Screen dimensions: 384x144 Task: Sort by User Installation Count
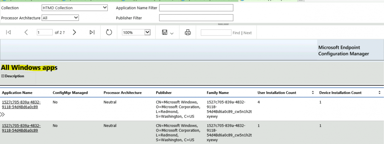(x=312, y=93)
